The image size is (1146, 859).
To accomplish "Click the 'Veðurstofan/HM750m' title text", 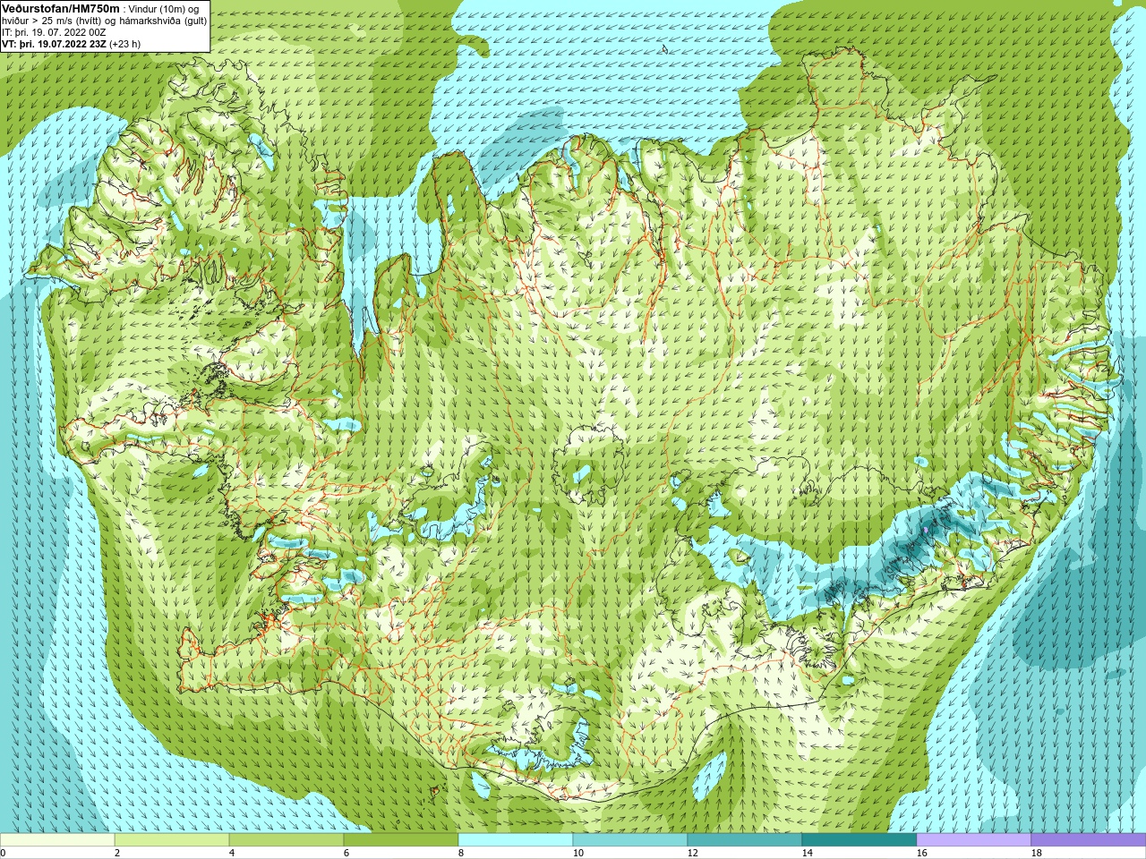I will pos(61,7).
